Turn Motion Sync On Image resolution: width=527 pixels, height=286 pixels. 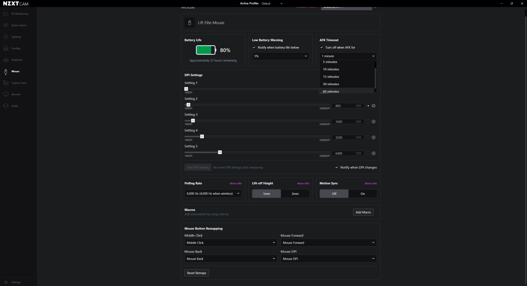(363, 194)
